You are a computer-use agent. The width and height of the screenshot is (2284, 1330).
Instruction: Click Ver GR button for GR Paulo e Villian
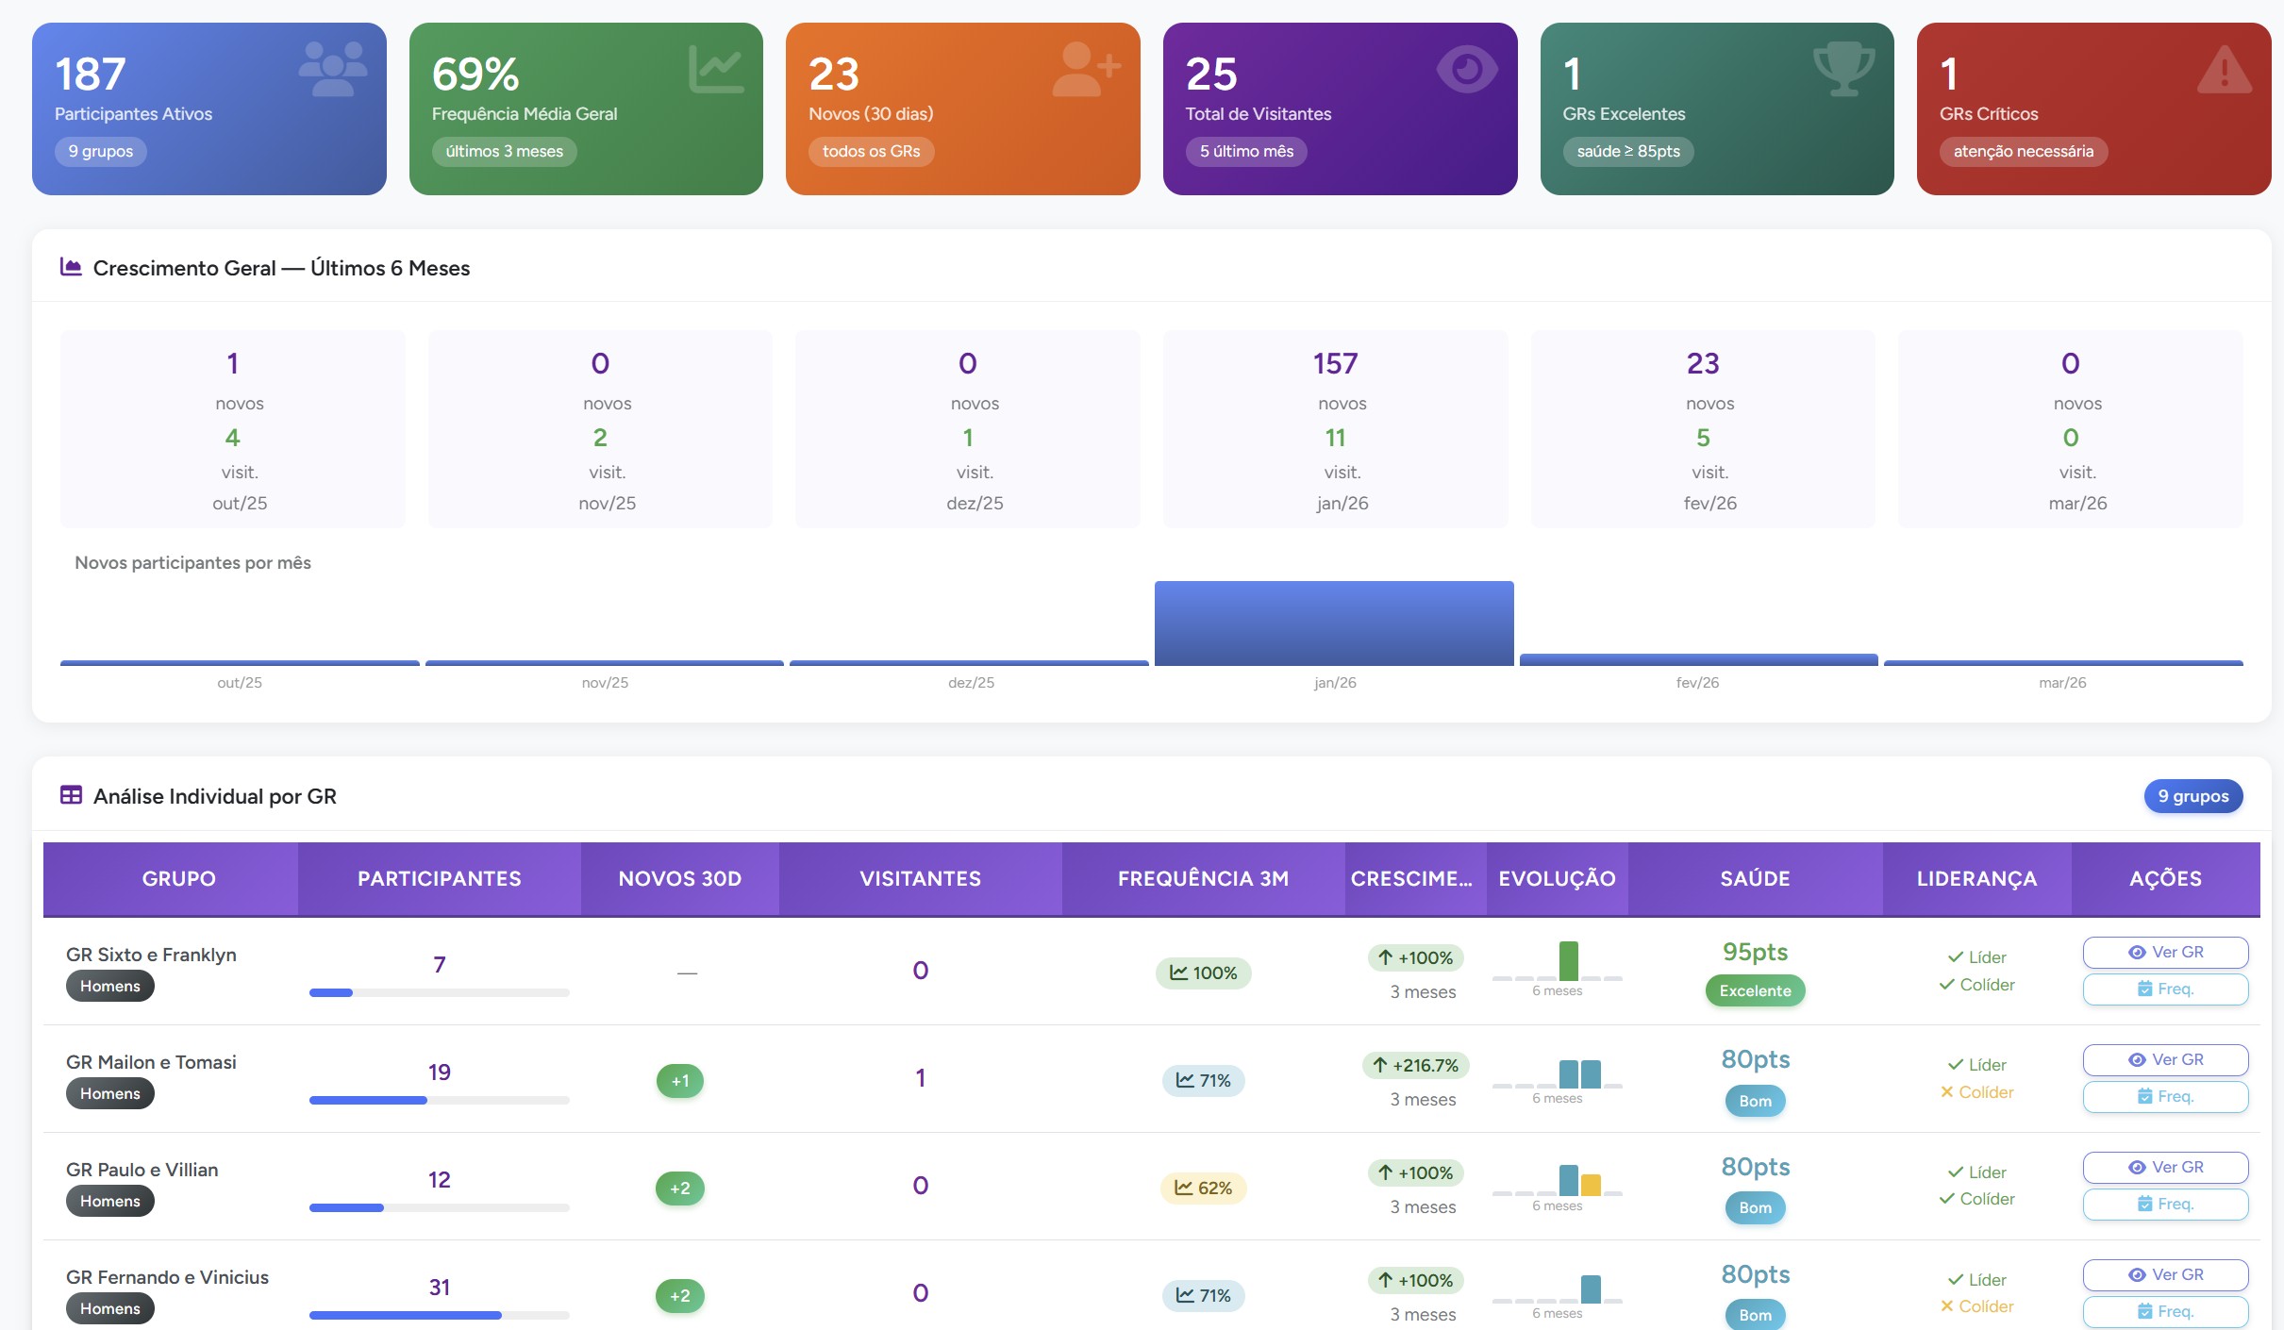2165,1167
